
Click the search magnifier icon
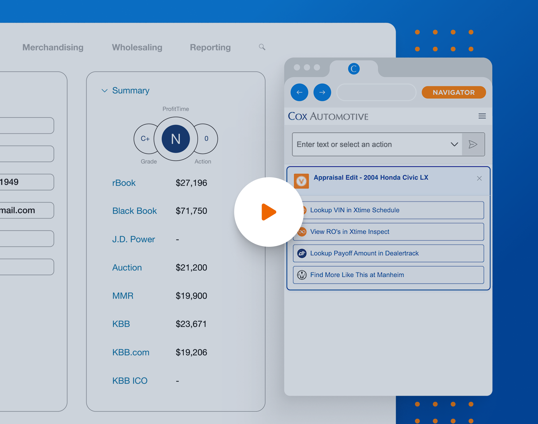[262, 47]
